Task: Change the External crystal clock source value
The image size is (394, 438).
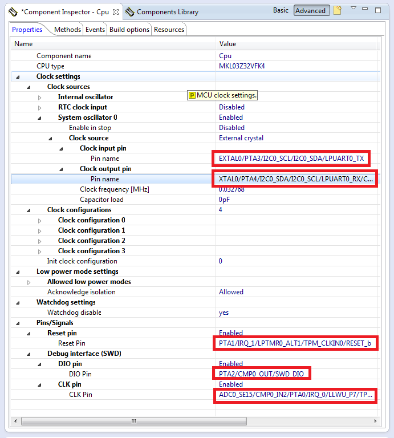Action: click(241, 138)
